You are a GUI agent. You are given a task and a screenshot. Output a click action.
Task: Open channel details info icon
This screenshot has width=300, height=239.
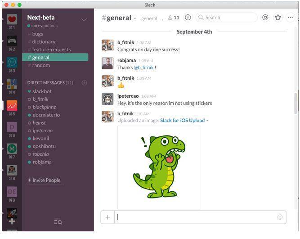pyautogui.click(x=188, y=18)
